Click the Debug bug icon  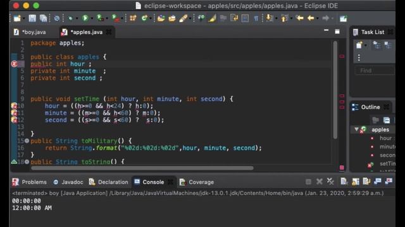pyautogui.click(x=70, y=18)
